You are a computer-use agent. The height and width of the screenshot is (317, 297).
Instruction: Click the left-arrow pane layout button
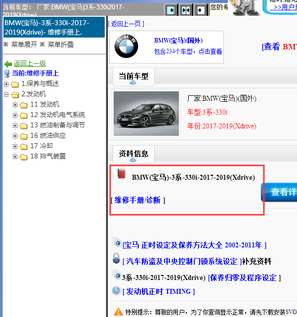pos(201,10)
